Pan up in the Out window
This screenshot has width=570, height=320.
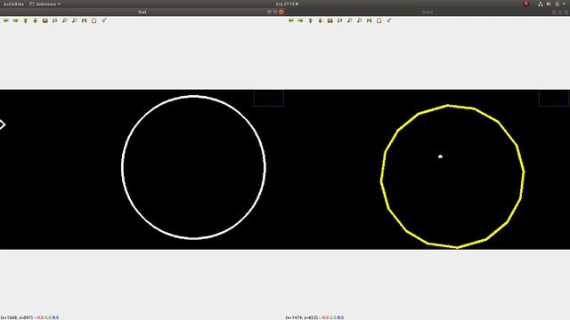[x=26, y=20]
